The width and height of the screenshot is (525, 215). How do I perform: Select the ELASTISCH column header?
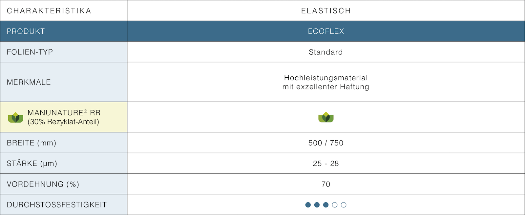coord(326,10)
